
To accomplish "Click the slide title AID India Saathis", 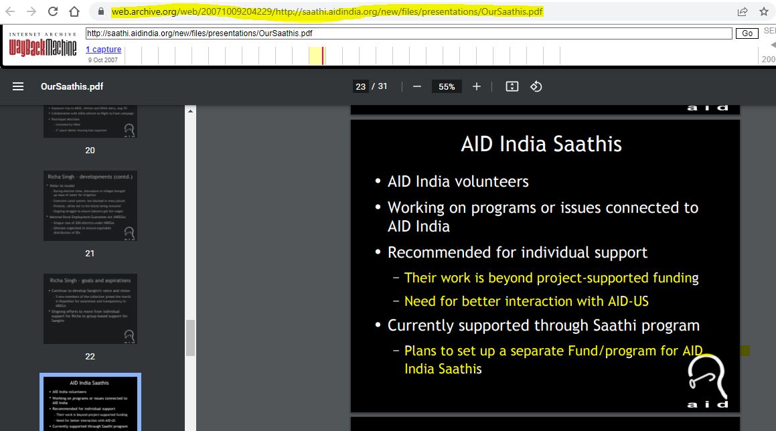I will (541, 144).
